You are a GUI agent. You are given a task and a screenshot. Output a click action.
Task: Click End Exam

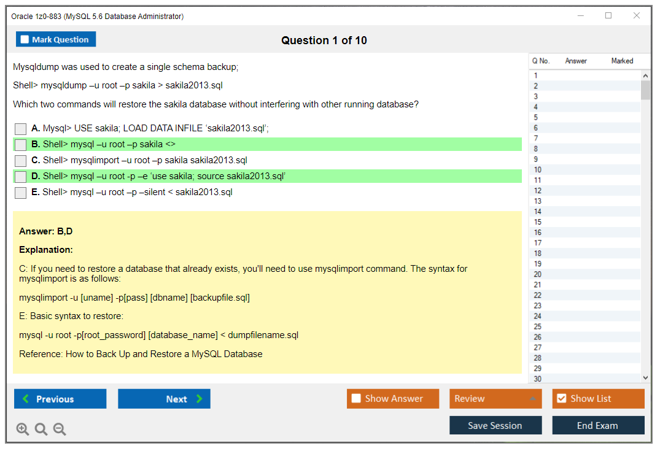(x=598, y=425)
